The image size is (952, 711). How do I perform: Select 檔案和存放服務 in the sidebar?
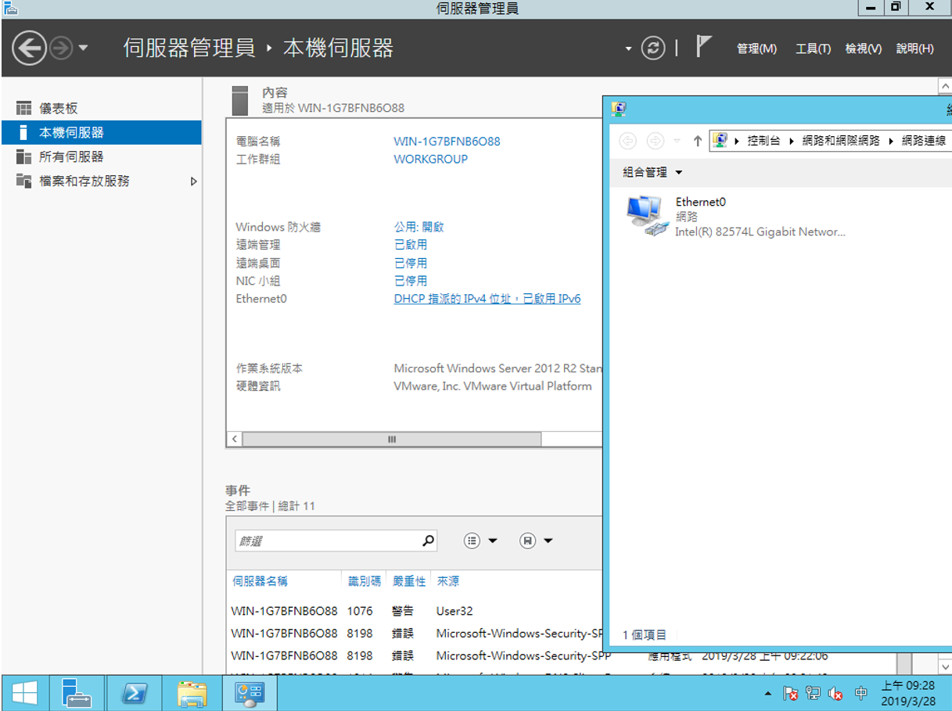pos(101,181)
